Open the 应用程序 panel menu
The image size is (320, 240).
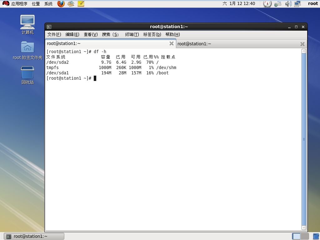click(x=19, y=4)
